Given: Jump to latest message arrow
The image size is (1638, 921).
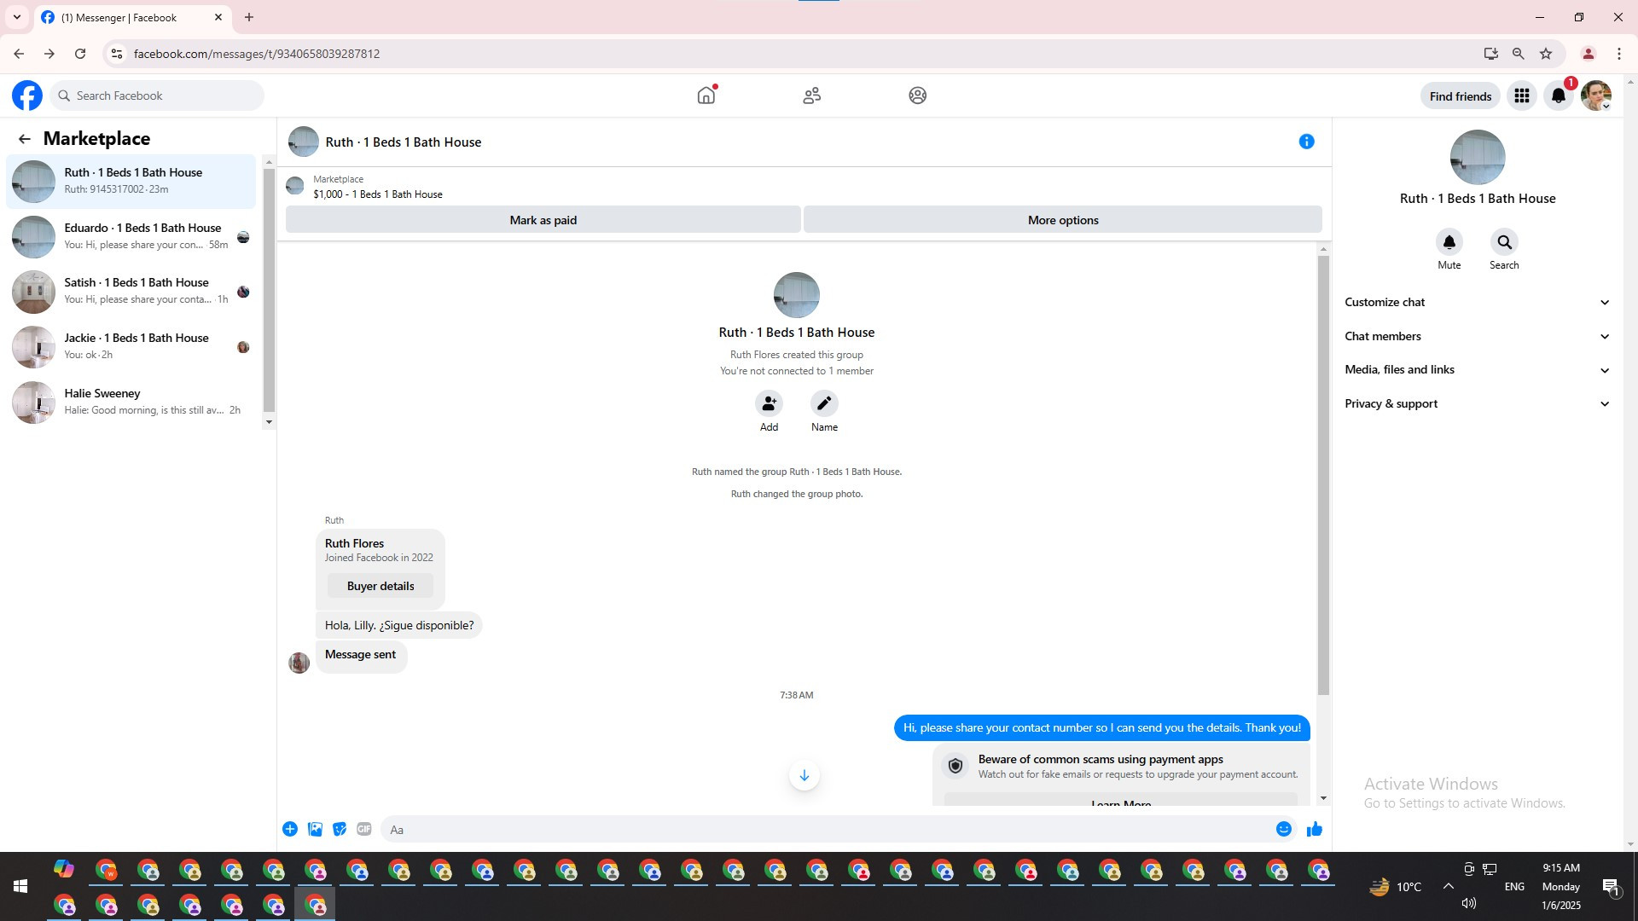Looking at the screenshot, I should 804,775.
